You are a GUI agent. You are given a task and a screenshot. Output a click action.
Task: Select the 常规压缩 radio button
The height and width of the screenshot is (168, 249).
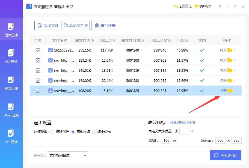pos(73,132)
